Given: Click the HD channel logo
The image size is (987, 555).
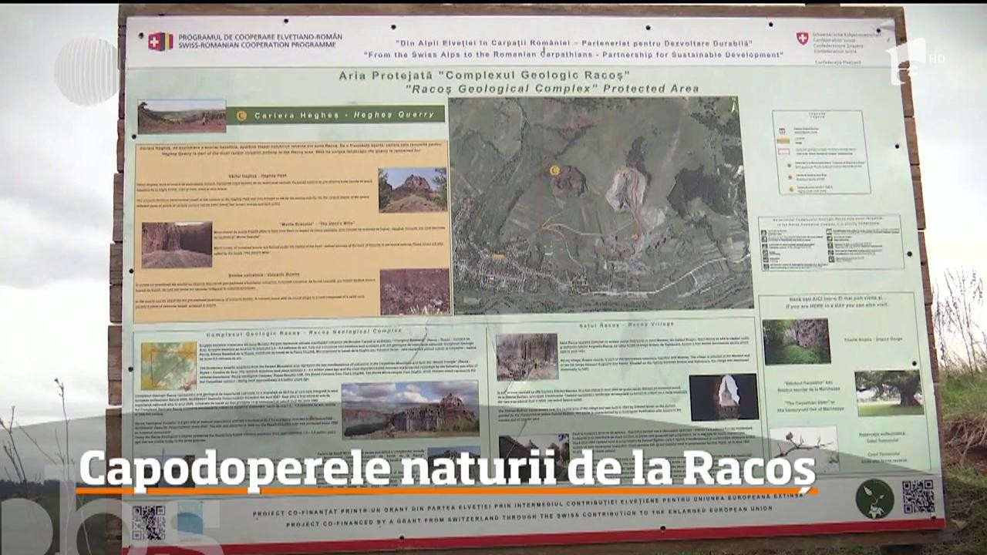Looking at the screenshot, I should coord(916,61).
